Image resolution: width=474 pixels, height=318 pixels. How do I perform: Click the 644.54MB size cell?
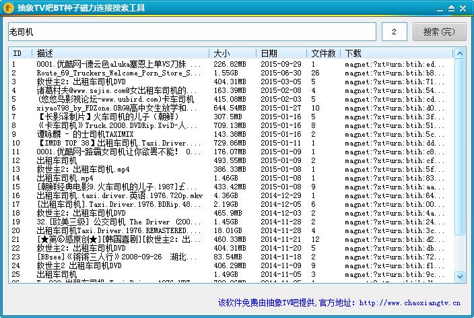(x=230, y=108)
